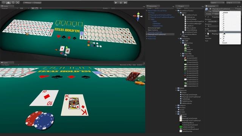242x136 pixels.
Task: Select the TableEdgeShadowed texture icon
Action: 181,125
